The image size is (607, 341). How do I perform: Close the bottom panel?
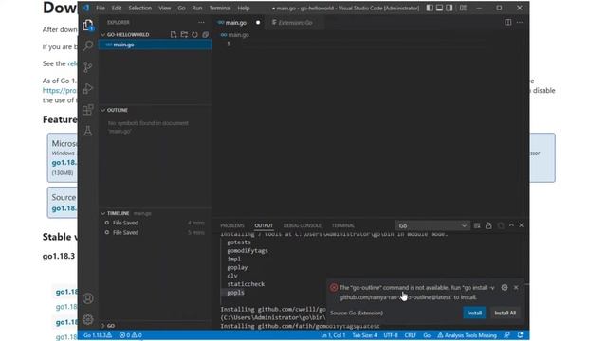pyautogui.click(x=521, y=225)
